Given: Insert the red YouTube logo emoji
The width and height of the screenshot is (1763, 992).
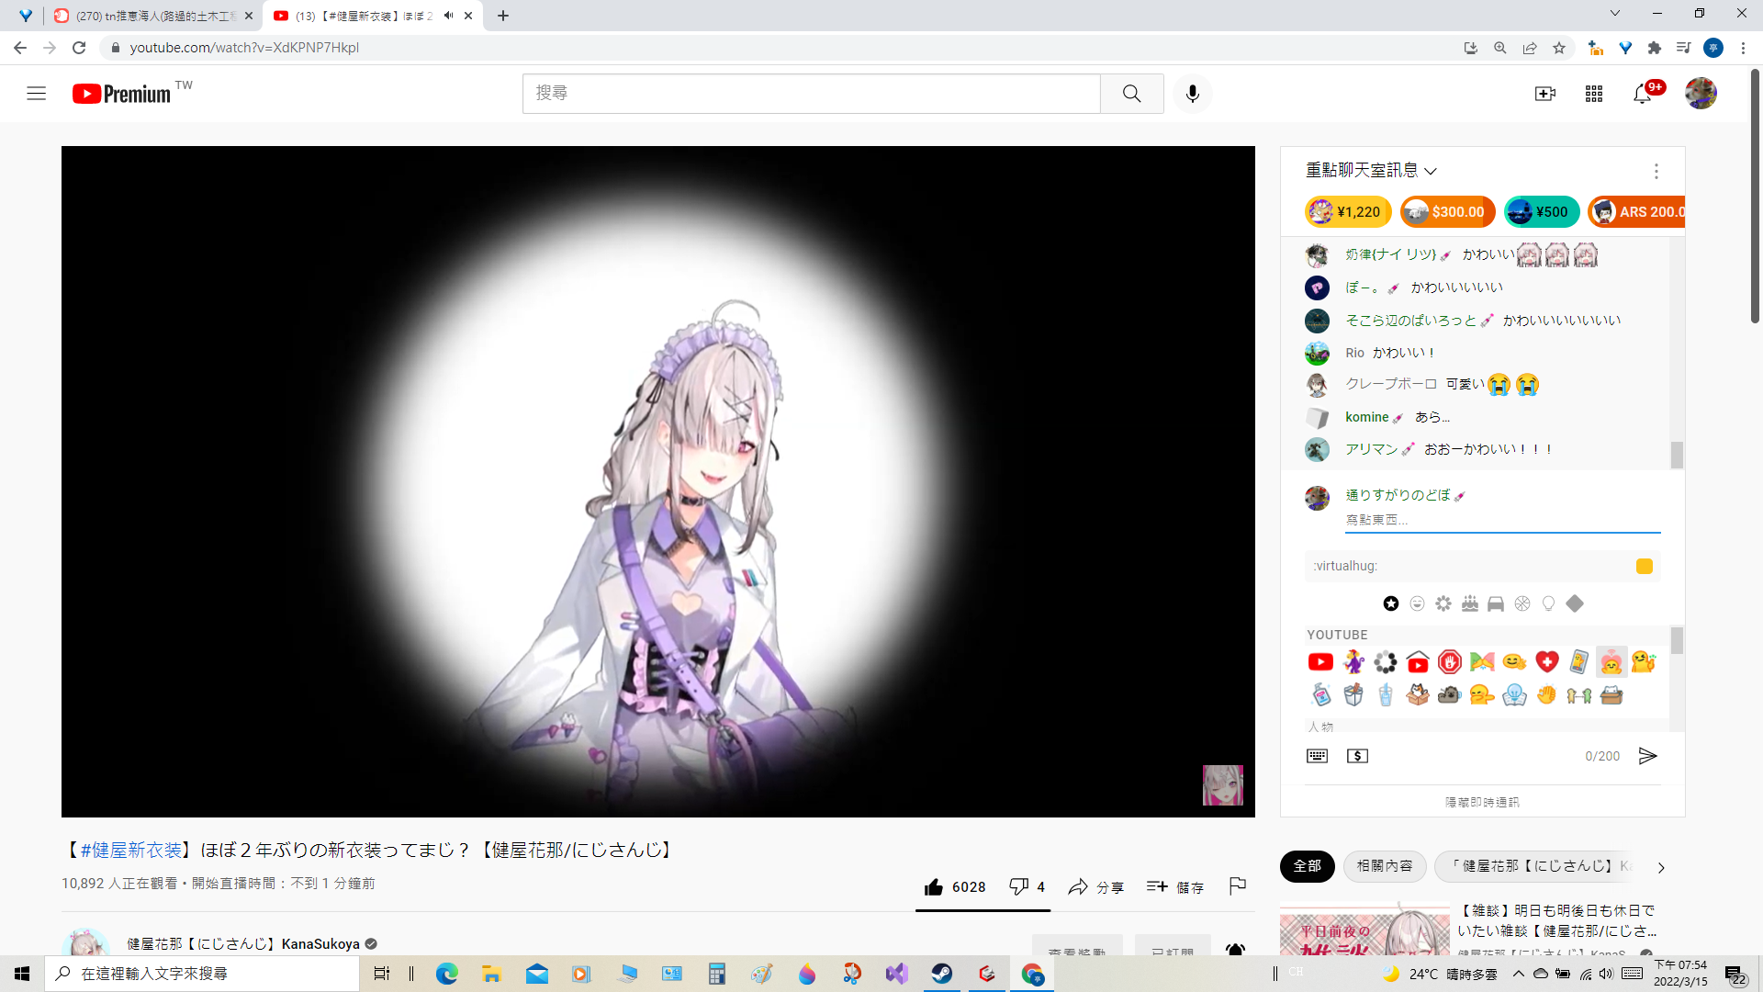Looking at the screenshot, I should (x=1320, y=661).
